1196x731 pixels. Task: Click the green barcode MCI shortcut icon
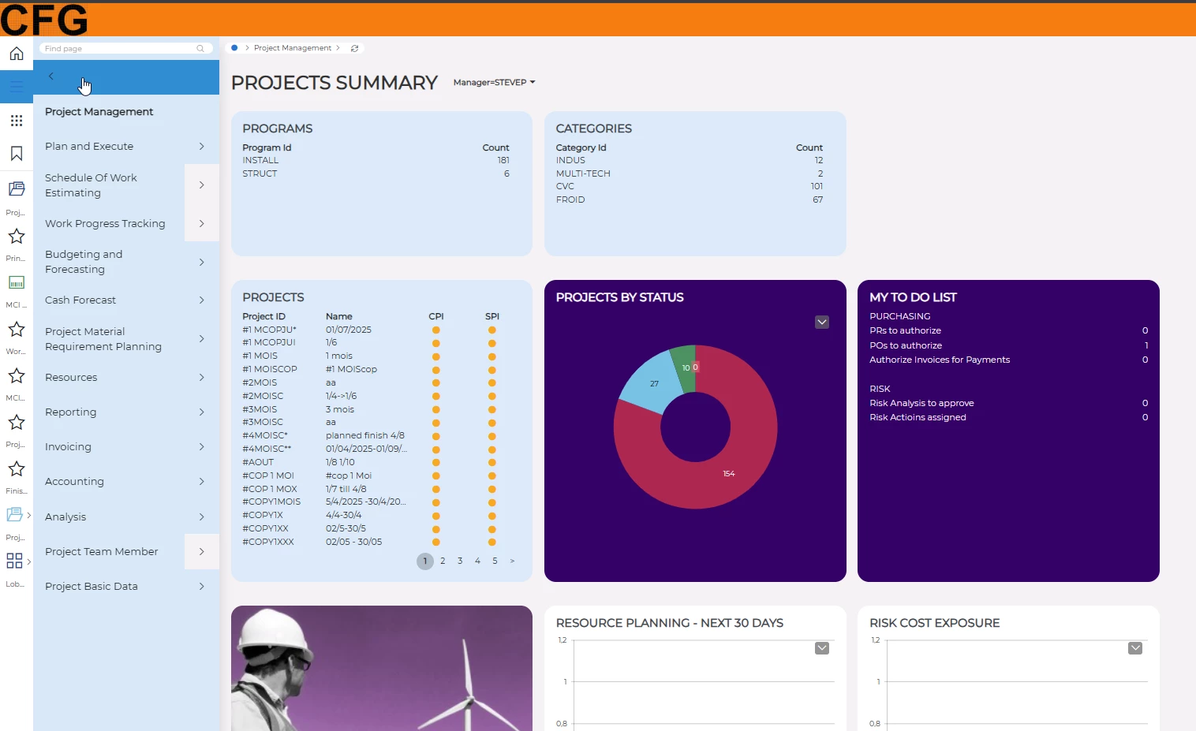[x=17, y=282]
